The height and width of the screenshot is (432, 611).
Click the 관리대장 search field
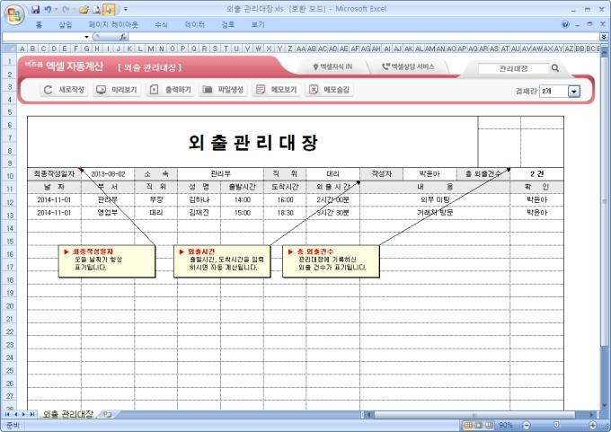[x=513, y=68]
